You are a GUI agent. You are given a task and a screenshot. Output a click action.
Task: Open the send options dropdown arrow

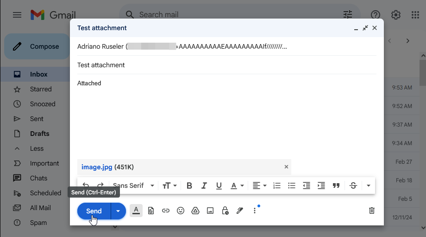[118, 211]
